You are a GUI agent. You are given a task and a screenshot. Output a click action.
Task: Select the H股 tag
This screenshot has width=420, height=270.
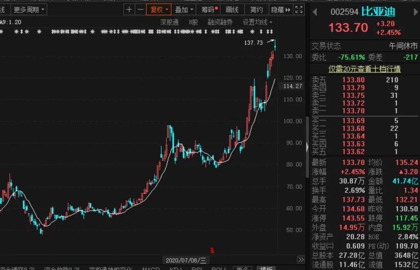(x=193, y=22)
